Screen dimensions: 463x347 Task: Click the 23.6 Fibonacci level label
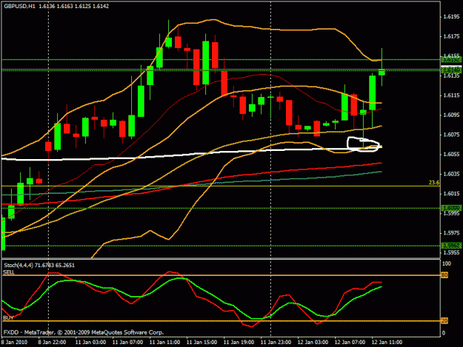tap(434, 183)
